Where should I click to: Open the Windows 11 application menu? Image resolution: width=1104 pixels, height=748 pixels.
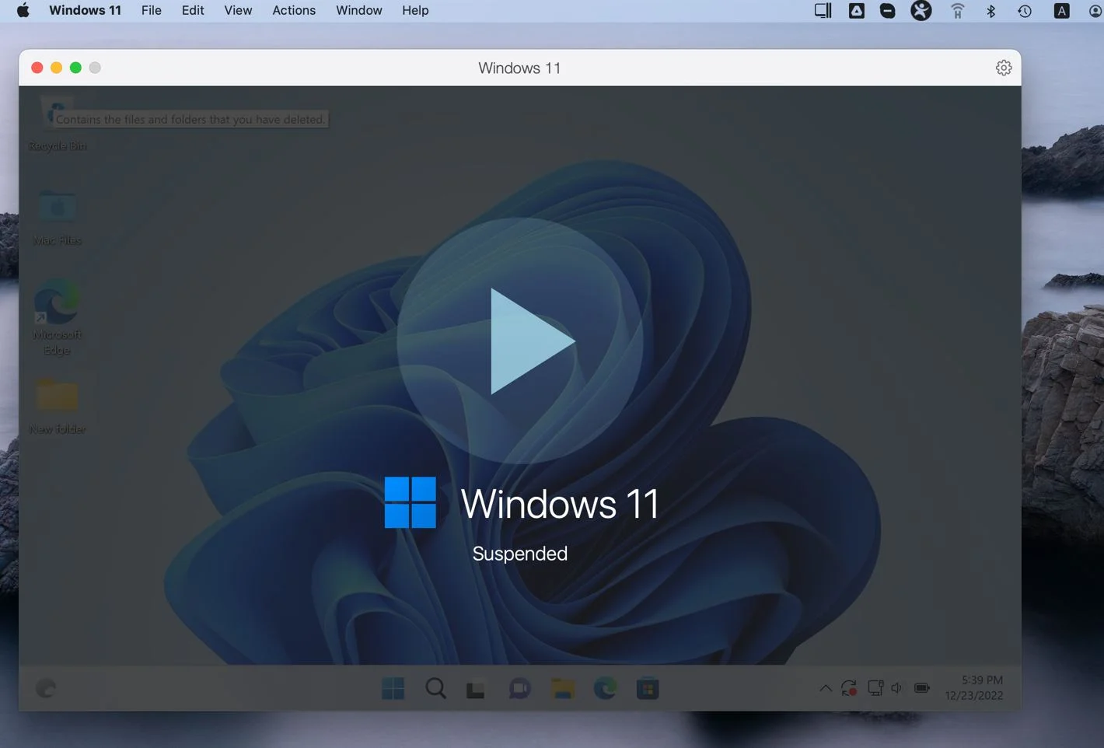(85, 10)
